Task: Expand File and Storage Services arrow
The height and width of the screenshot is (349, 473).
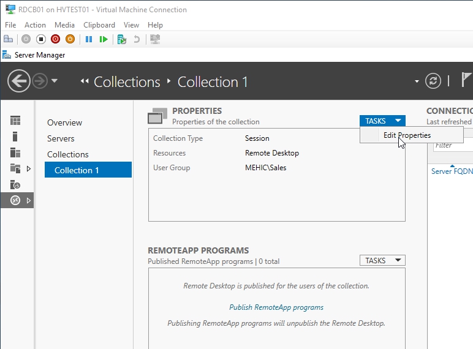Action: (28, 168)
